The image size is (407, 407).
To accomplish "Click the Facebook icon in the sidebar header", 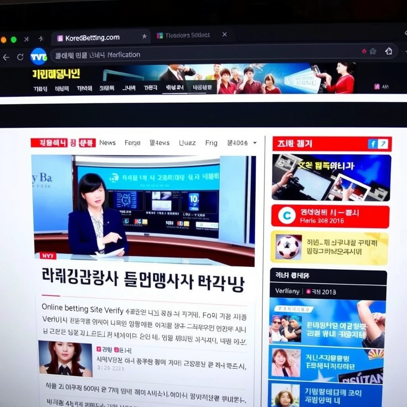I will coord(372,144).
